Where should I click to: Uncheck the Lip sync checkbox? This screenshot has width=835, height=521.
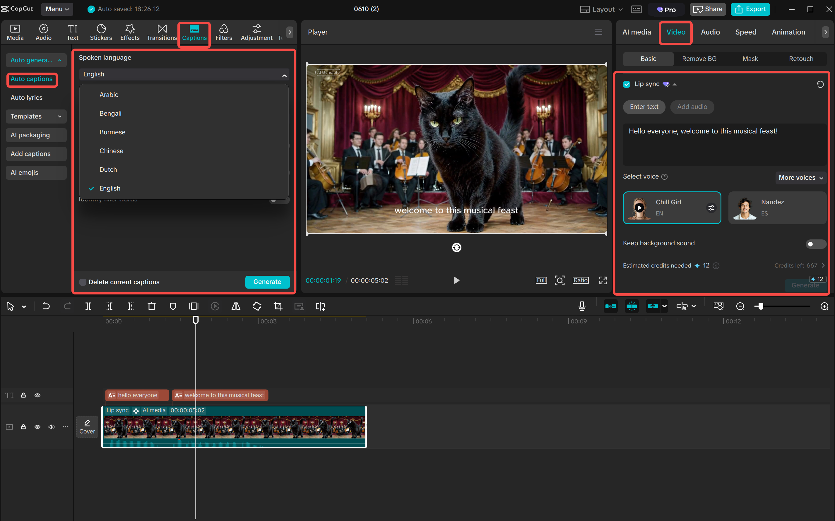tap(627, 84)
